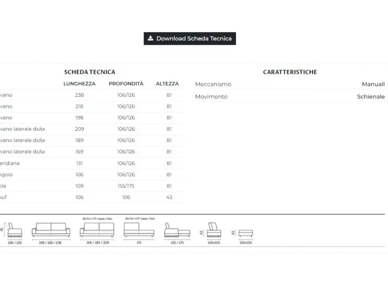388x291 pixels.
Task: Select the pouf diagram at the strip's right end
Action: (x=246, y=233)
